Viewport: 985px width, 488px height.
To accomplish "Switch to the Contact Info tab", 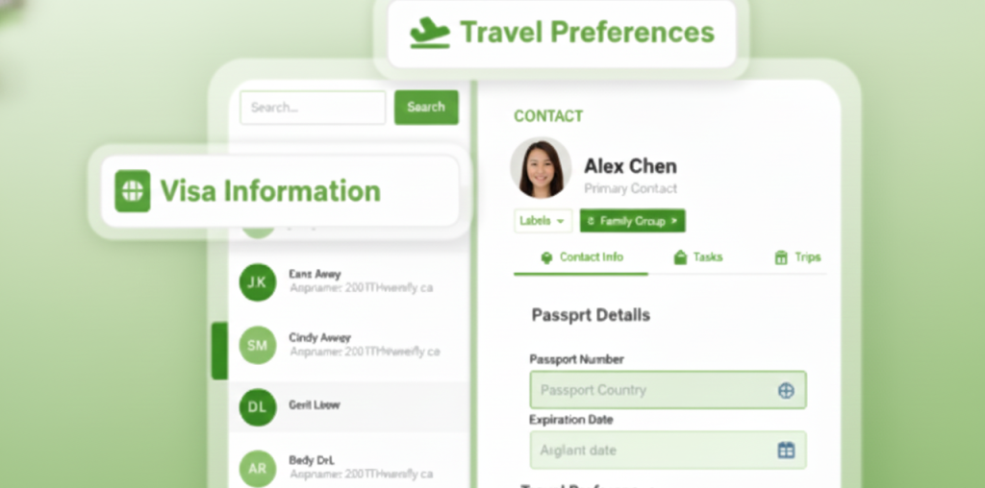I will (582, 257).
